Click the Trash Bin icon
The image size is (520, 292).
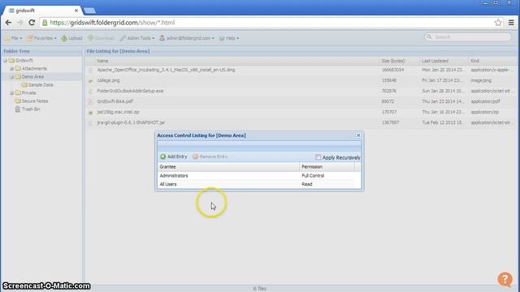pos(18,109)
